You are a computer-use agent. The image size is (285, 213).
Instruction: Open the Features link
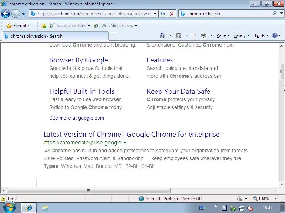(160, 60)
